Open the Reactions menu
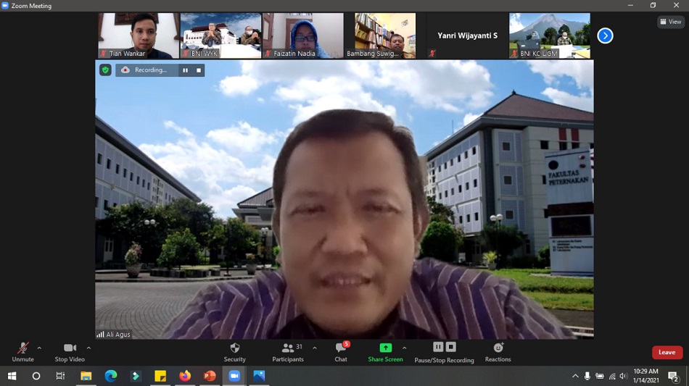This screenshot has height=386, width=689. click(498, 348)
